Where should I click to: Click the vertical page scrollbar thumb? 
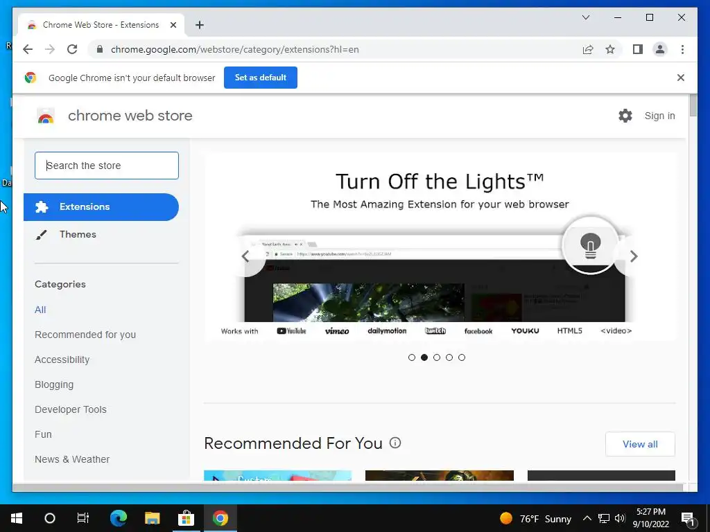(x=693, y=105)
